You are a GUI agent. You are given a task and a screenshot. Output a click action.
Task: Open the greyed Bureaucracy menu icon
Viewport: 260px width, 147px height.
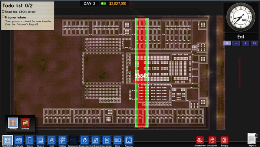(x=74, y=140)
